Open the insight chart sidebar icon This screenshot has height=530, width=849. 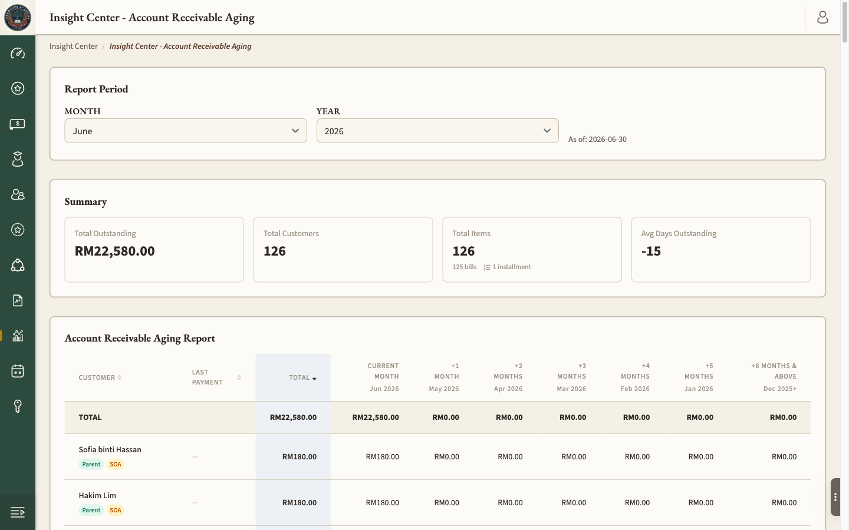point(18,336)
